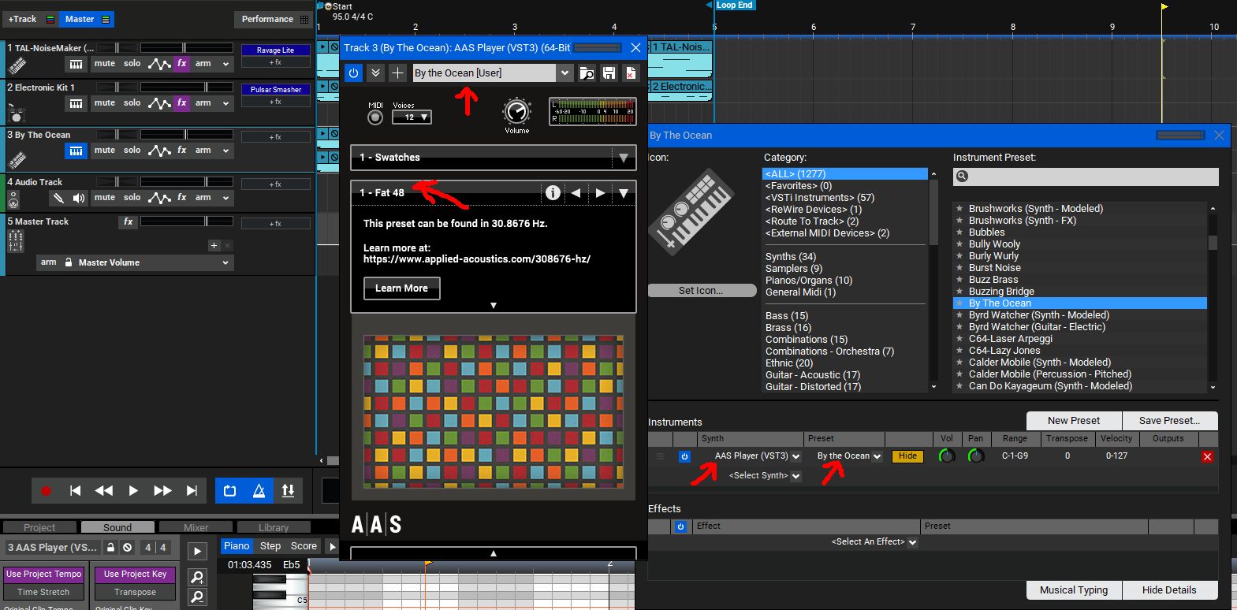Open automation icon on Audio Track
1237x610 pixels.
coord(159,198)
